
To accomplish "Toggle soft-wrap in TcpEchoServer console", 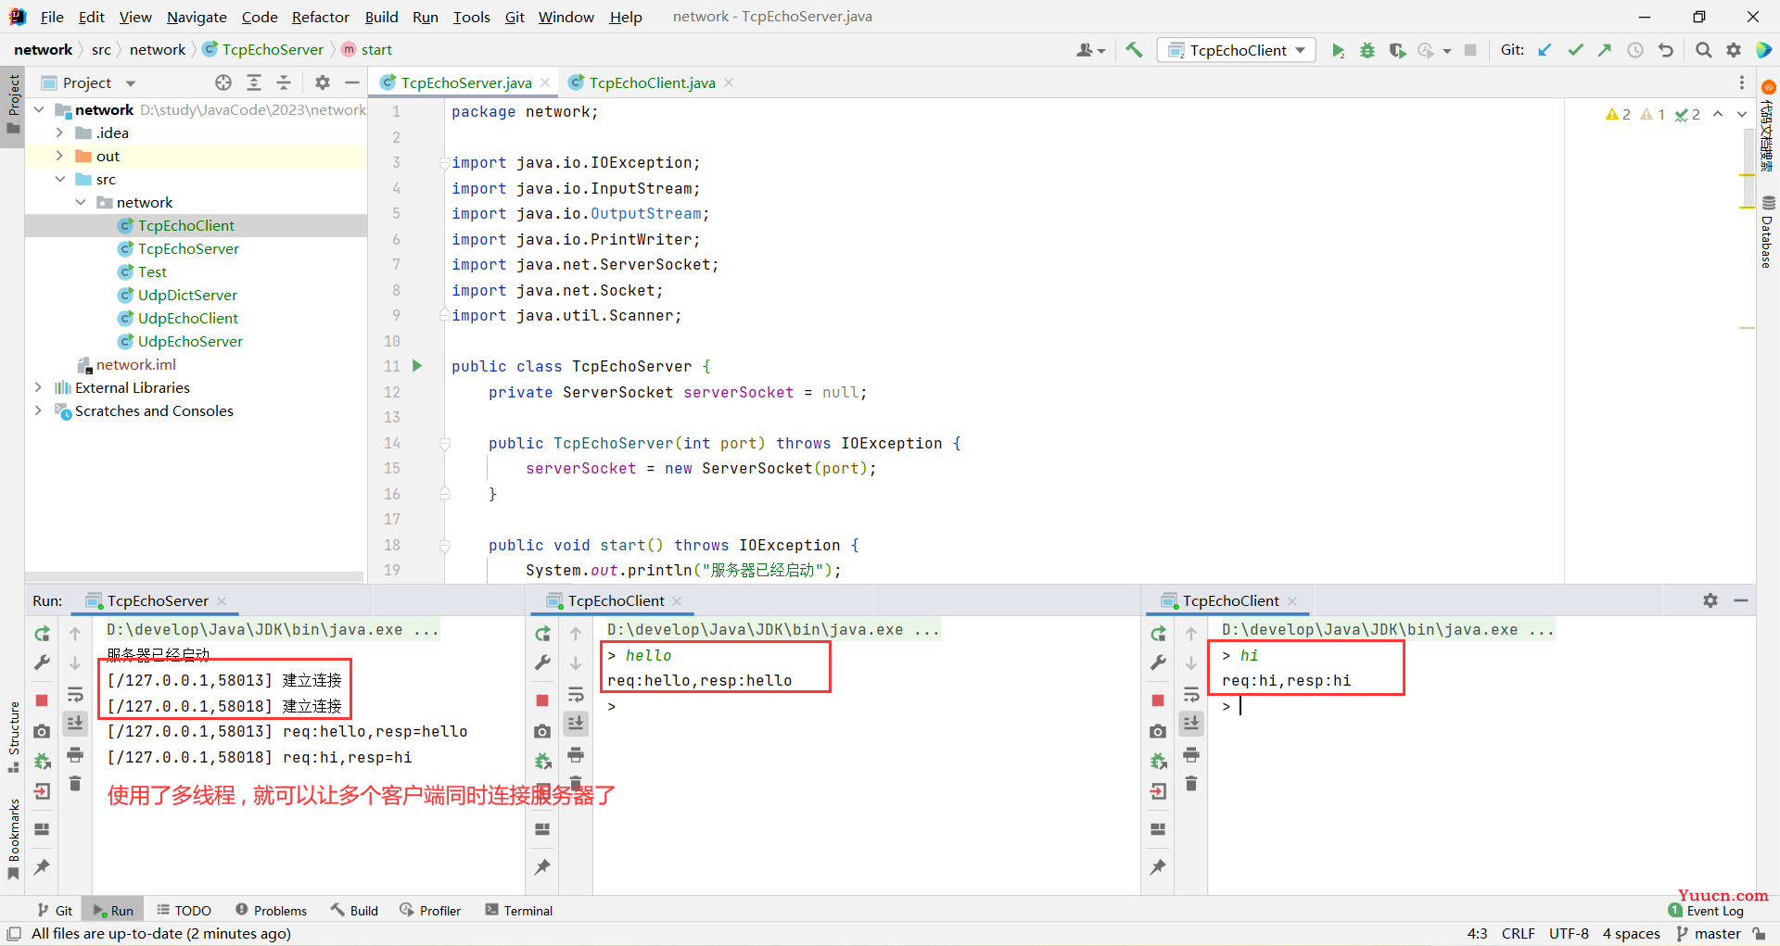I will pos(75,694).
